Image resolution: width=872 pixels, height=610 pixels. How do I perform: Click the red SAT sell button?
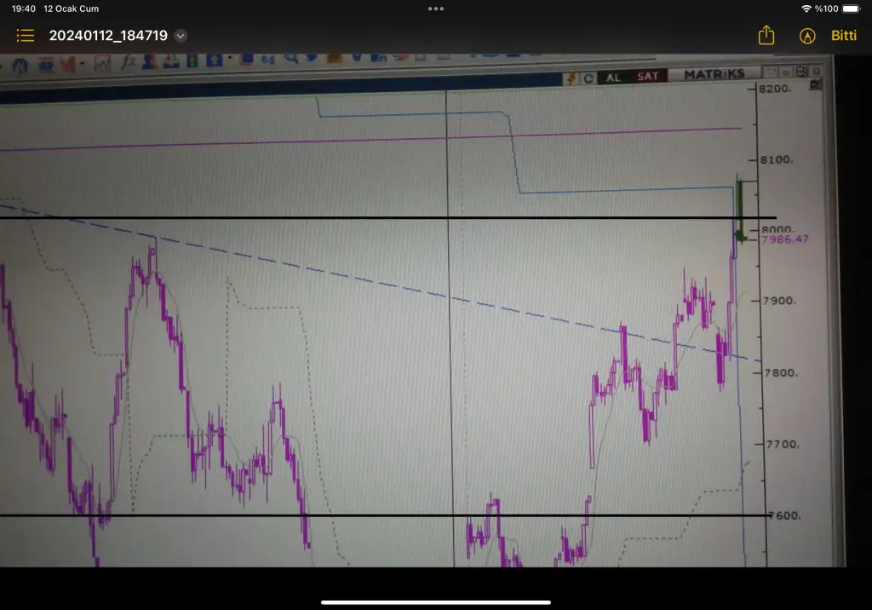pyautogui.click(x=648, y=76)
